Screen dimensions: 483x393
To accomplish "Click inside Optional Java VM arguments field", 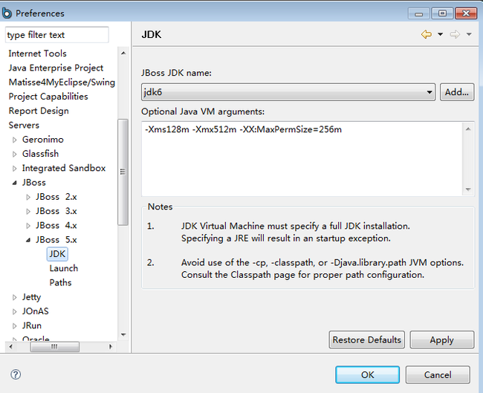I will point(302,159).
